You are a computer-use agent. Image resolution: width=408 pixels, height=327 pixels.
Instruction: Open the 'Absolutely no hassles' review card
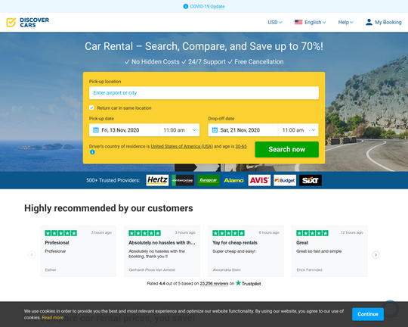pos(162,251)
